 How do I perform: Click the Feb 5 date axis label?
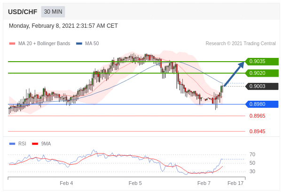pyautogui.click(x=135, y=183)
